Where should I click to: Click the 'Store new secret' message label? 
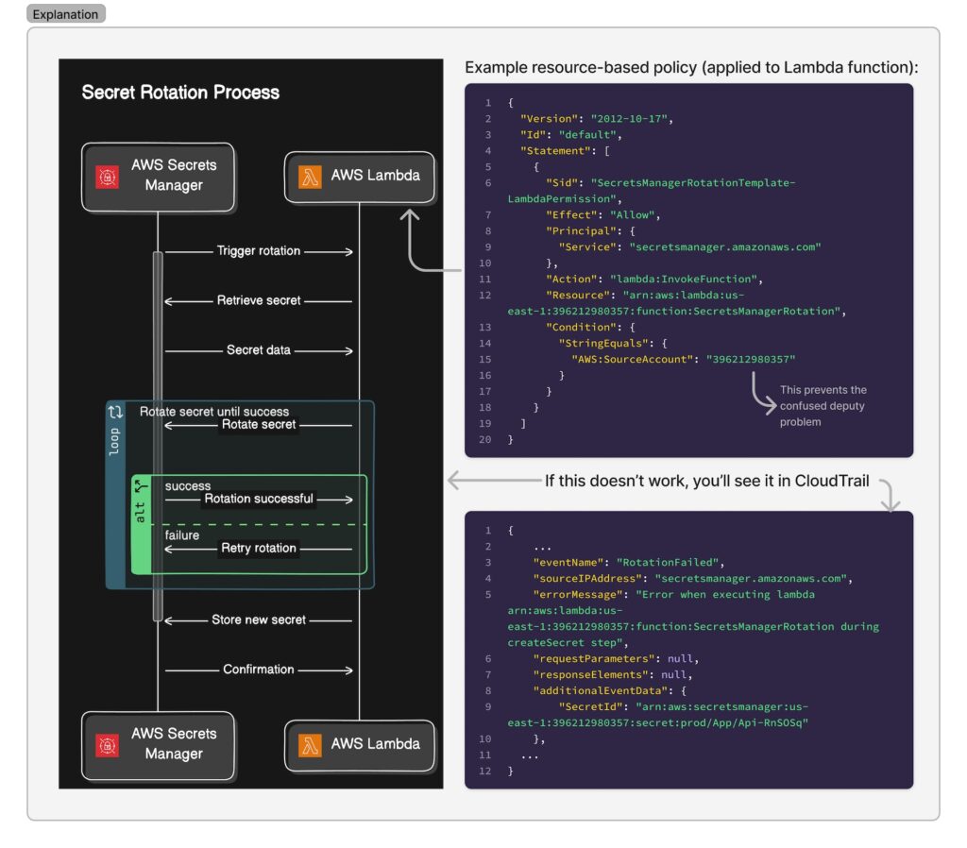point(259,619)
